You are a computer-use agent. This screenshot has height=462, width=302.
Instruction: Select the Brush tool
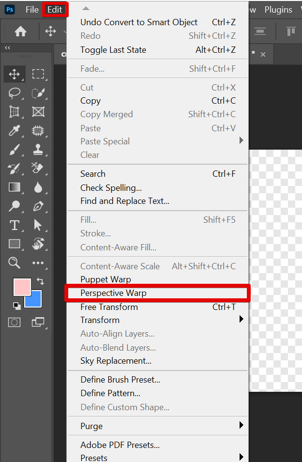15,150
